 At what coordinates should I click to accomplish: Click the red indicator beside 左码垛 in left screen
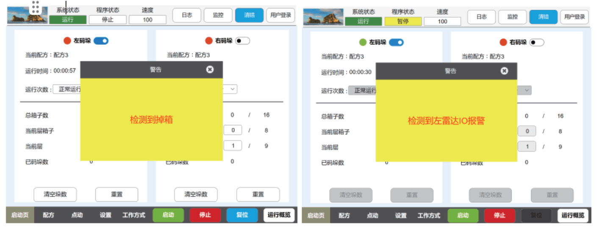pos(67,41)
